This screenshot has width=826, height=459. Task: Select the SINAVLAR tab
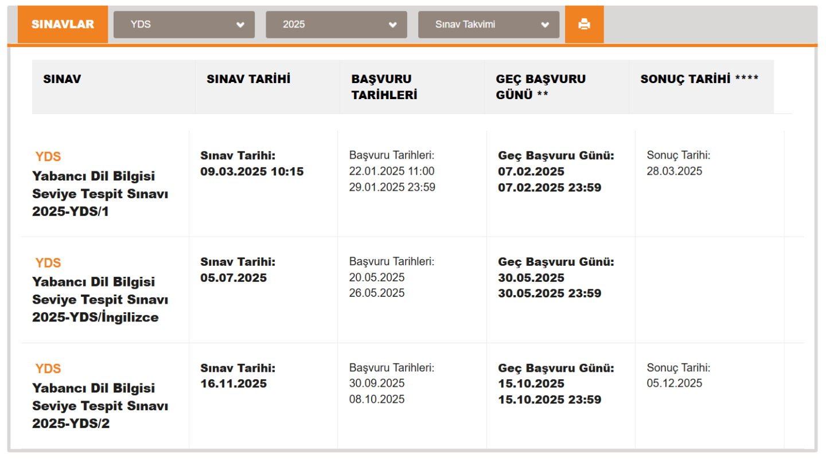pos(63,25)
